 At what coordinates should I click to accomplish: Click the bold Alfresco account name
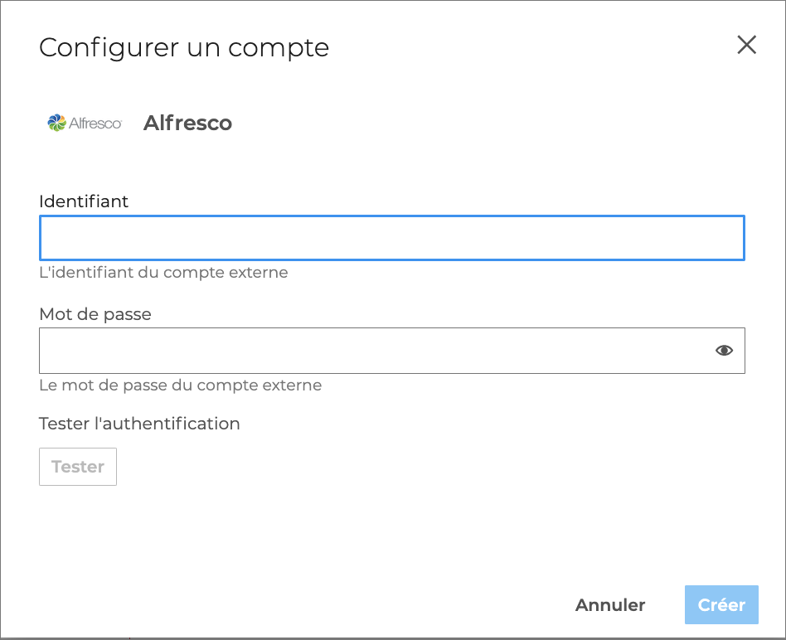(x=187, y=124)
